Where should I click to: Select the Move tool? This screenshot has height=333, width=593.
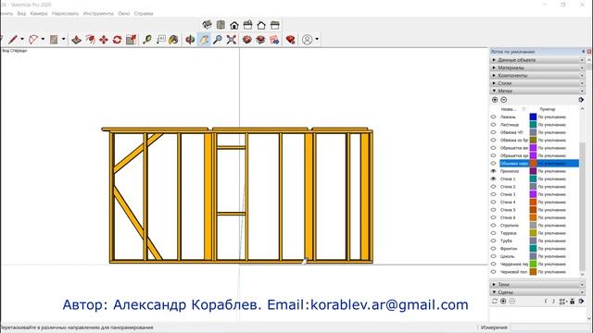tap(104, 39)
